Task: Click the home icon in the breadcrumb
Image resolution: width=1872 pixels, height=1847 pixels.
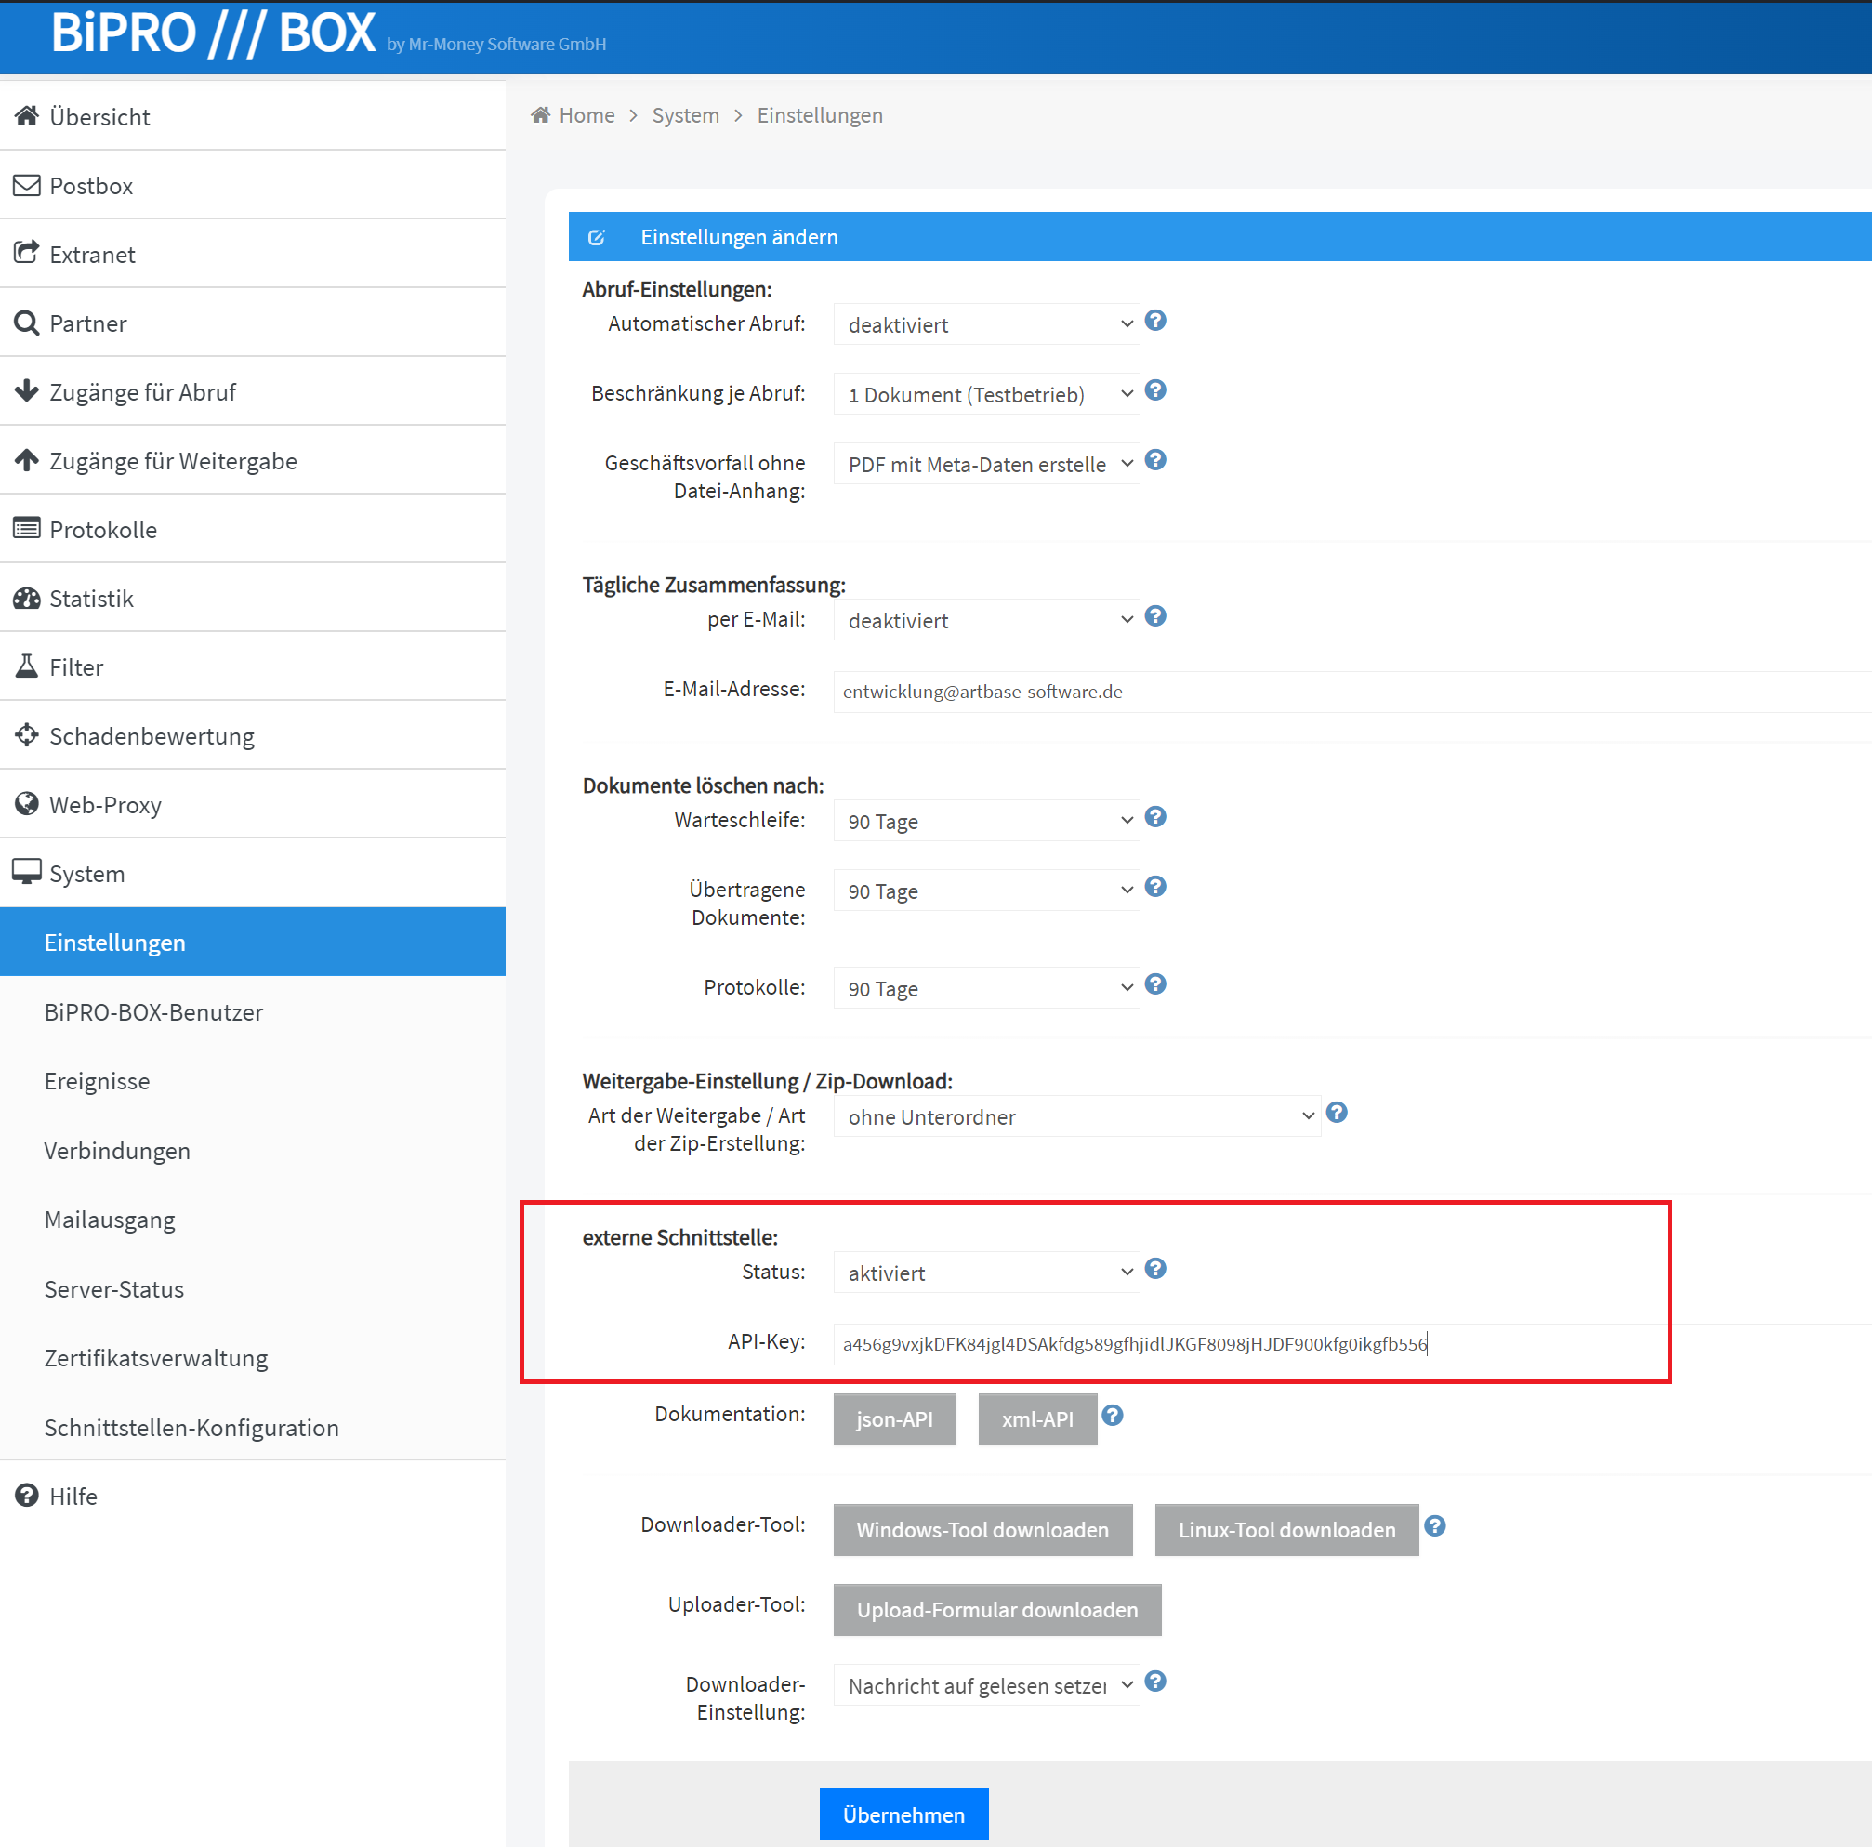Action: 541,115
